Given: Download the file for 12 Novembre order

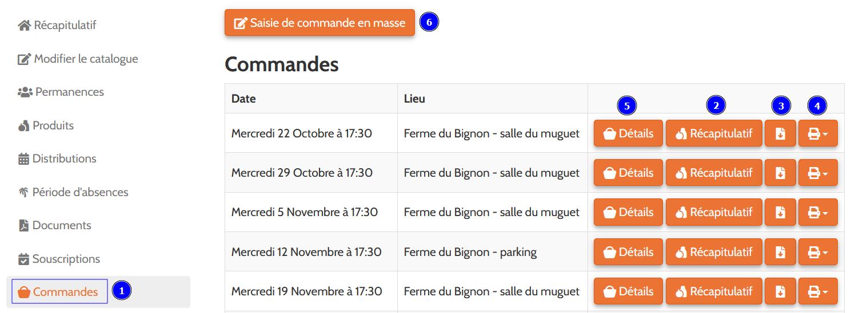Looking at the screenshot, I should coord(780,252).
